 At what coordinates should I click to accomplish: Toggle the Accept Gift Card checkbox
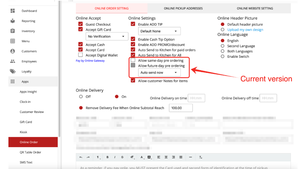coord(81,29)
